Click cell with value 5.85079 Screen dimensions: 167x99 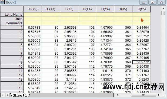tap(141, 32)
